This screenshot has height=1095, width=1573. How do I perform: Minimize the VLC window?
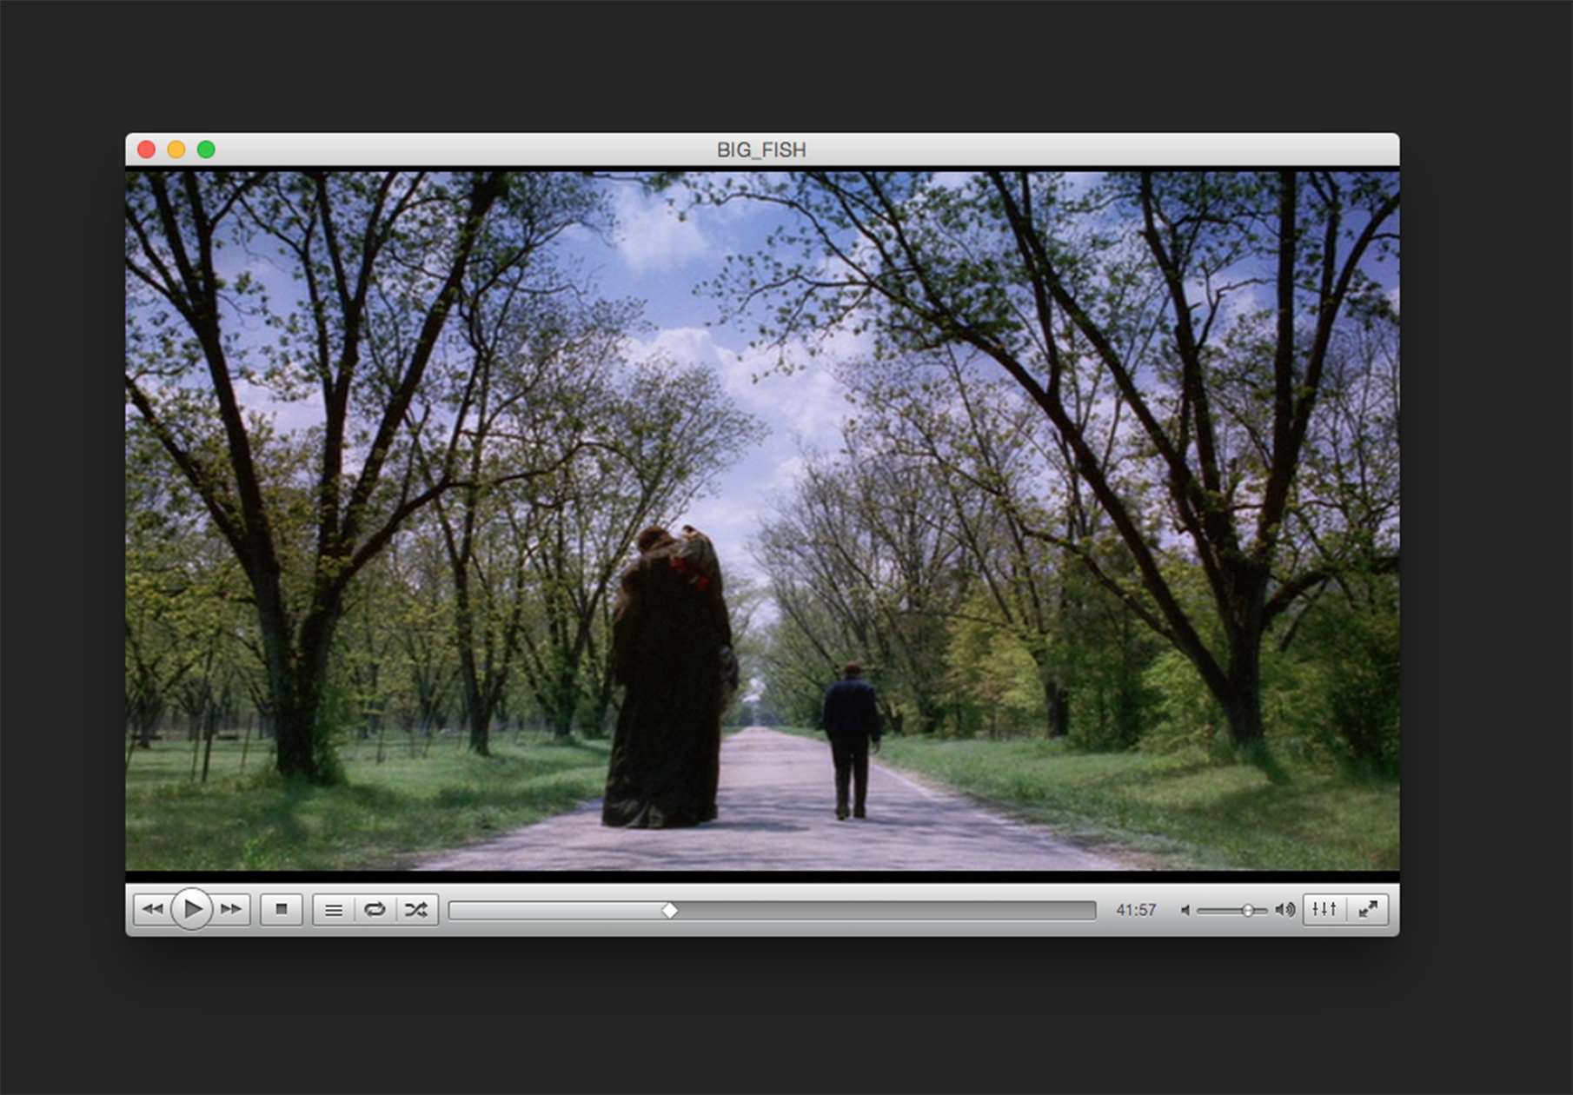click(176, 149)
